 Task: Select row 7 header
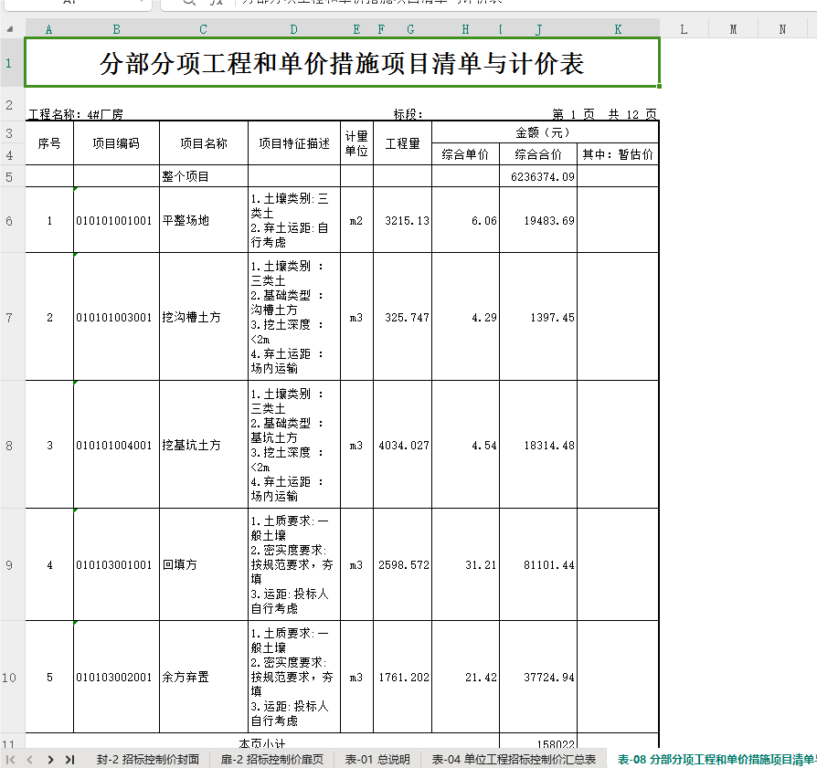pyautogui.click(x=12, y=317)
